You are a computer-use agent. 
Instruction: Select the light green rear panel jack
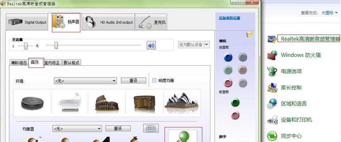click(x=228, y=70)
